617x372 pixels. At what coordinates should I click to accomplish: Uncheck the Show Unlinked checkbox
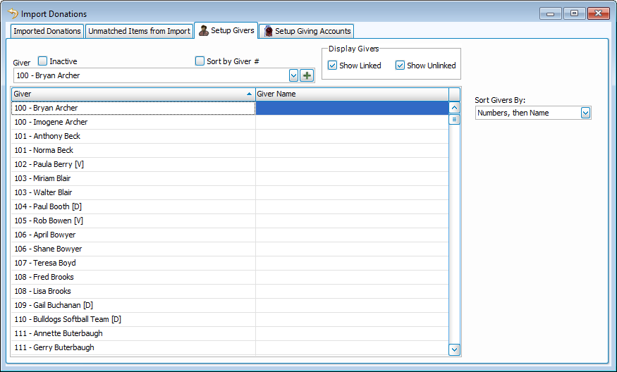pyautogui.click(x=400, y=66)
